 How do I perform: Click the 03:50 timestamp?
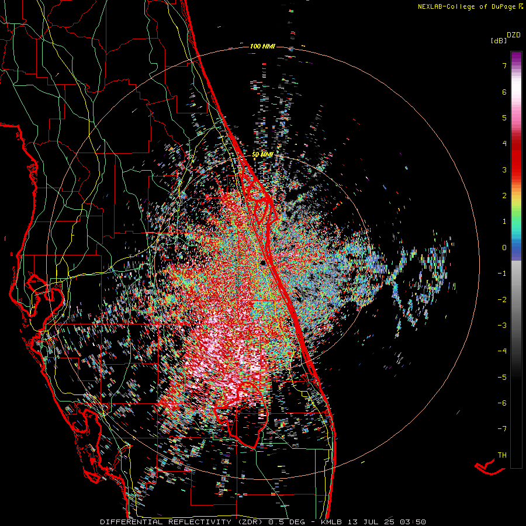pyautogui.click(x=413, y=522)
